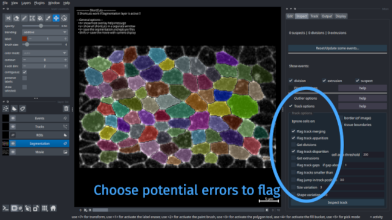Activate the pan/zoom mode icon
The image size is (392, 220).
56,18
